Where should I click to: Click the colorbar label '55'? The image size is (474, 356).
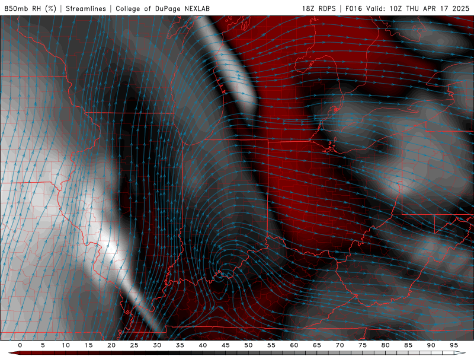(x=271, y=345)
